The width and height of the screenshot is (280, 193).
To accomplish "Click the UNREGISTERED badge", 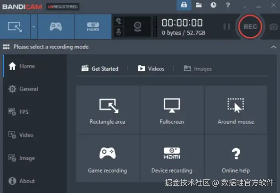I will click(63, 7).
